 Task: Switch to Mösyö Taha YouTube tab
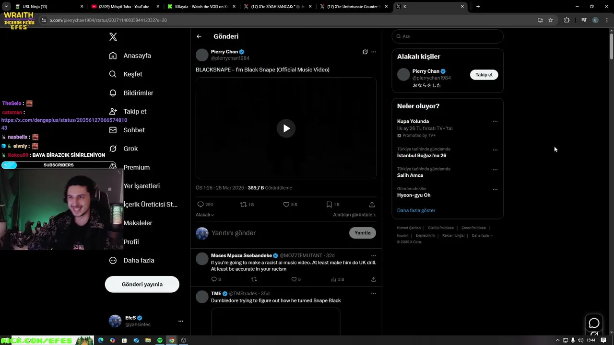click(x=125, y=7)
